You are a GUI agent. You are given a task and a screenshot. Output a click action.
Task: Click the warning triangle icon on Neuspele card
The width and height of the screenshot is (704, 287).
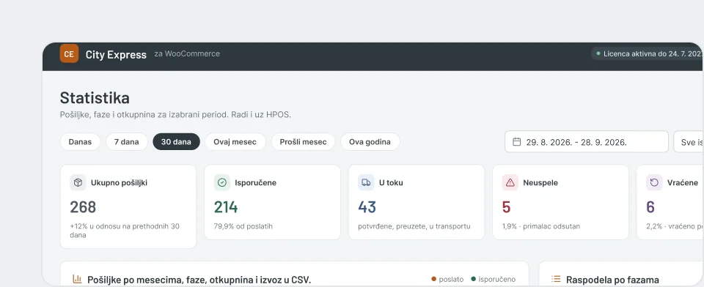510,182
